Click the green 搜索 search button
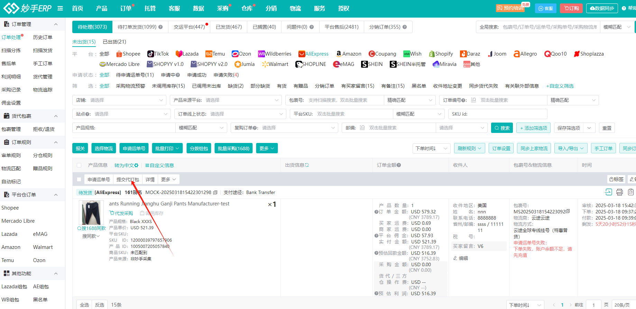Viewport: 636px width, 309px height. [502, 128]
